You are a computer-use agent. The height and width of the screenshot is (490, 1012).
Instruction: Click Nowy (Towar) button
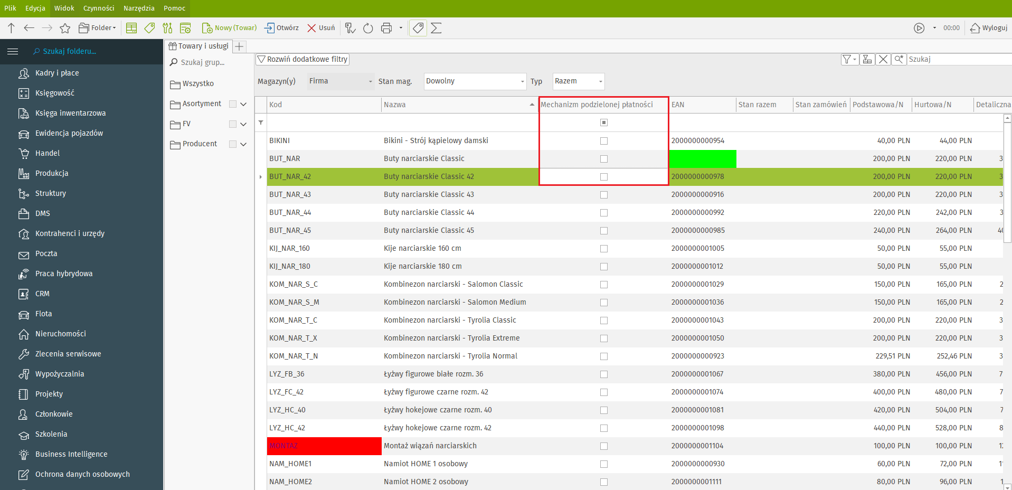(x=230, y=28)
